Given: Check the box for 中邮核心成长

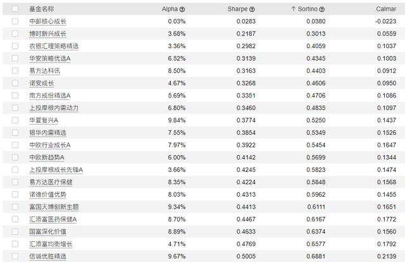Looking at the screenshot, I should pos(15,21).
